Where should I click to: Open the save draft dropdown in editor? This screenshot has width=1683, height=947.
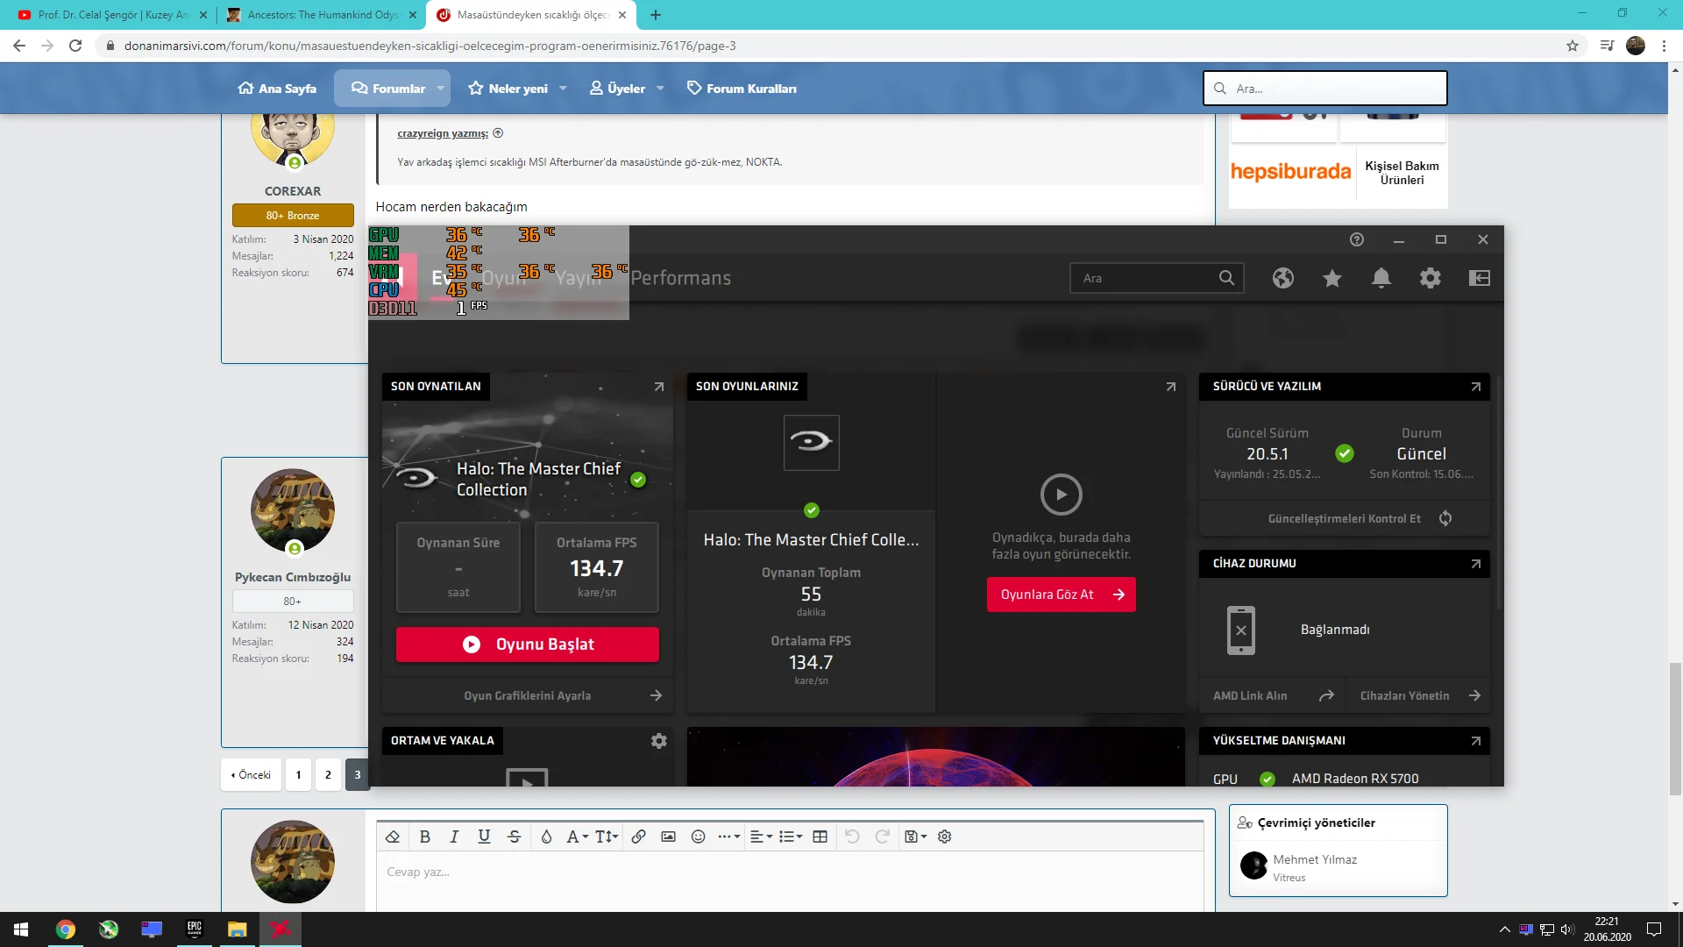coord(915,837)
